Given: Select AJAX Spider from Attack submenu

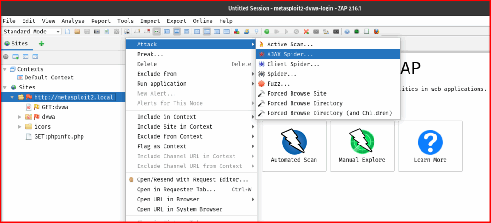Looking at the screenshot, I should (328, 54).
